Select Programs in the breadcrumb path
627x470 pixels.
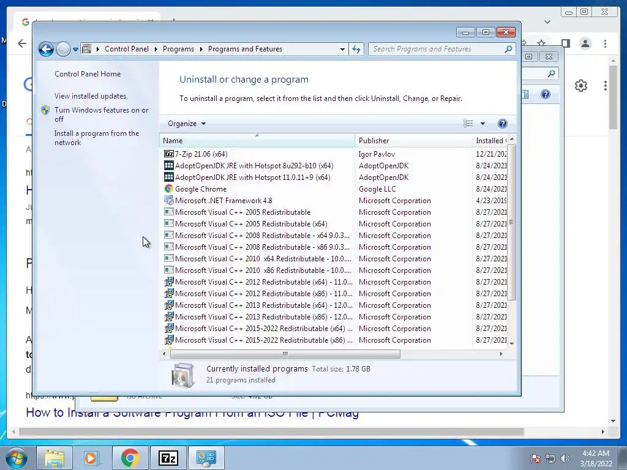178,49
